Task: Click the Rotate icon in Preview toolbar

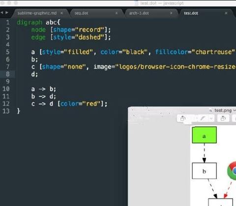Action: coord(223,118)
